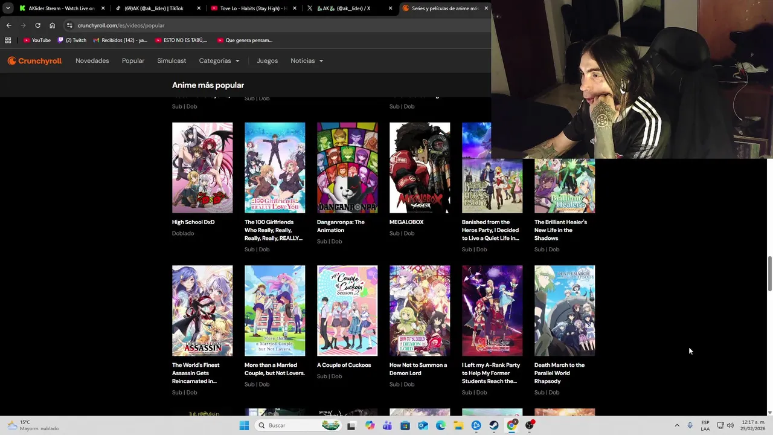Open the browser home page
This screenshot has height=435, width=773.
click(52, 25)
